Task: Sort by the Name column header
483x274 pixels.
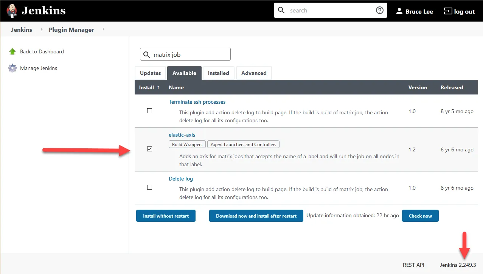Action: (176, 87)
